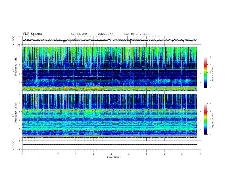The width and height of the screenshot is (225, 173).
Task: Click the "-4" label on ch.2 colorbar
Action: [210, 111]
